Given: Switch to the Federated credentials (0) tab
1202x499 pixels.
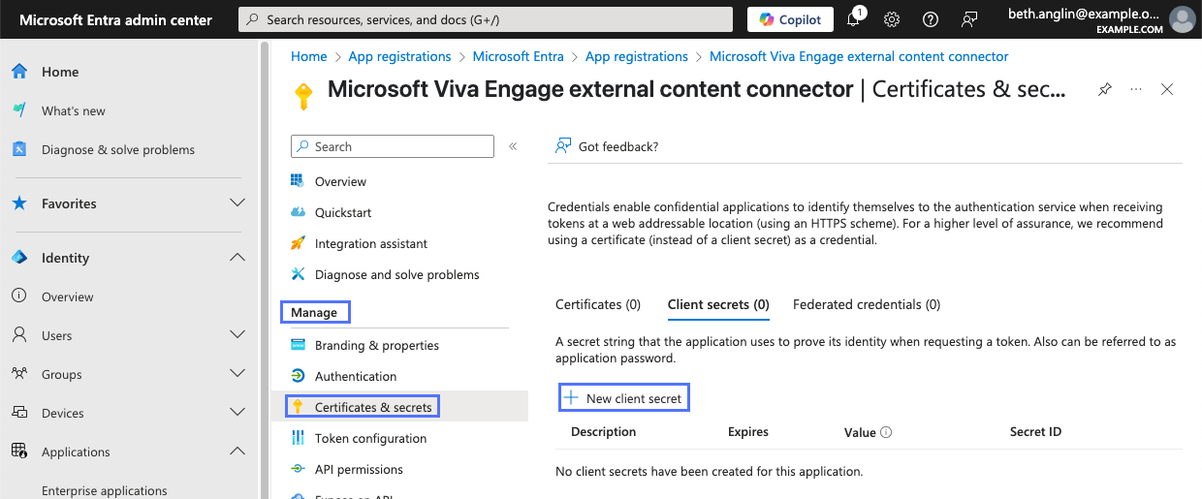Looking at the screenshot, I should point(867,304).
